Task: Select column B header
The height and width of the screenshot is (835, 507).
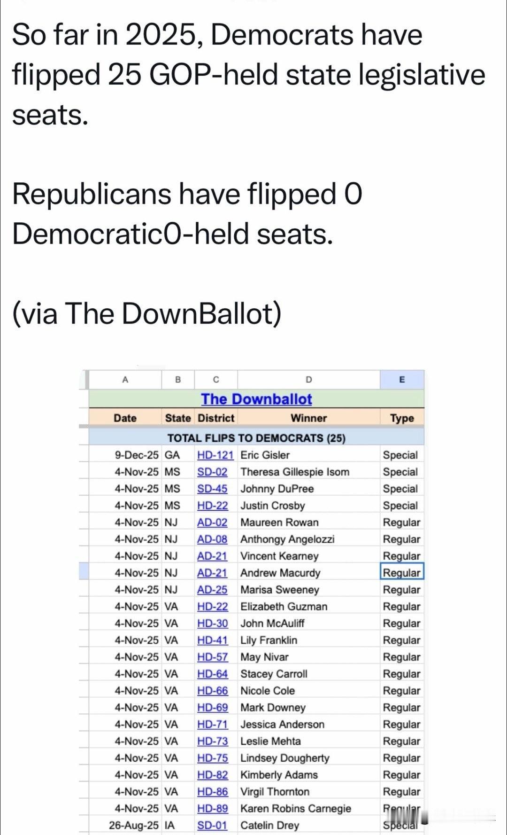Action: point(178,380)
